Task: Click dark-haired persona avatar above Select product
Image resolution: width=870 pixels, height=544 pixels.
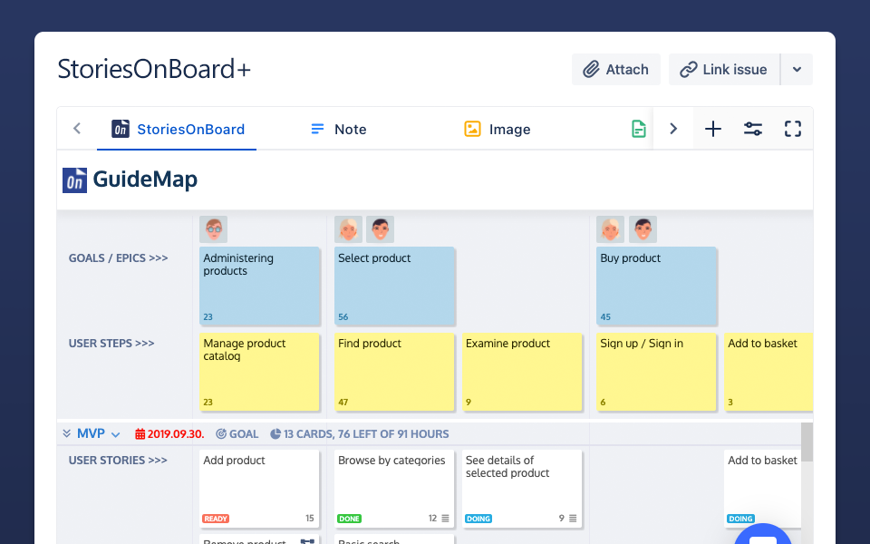Action: 380,229
